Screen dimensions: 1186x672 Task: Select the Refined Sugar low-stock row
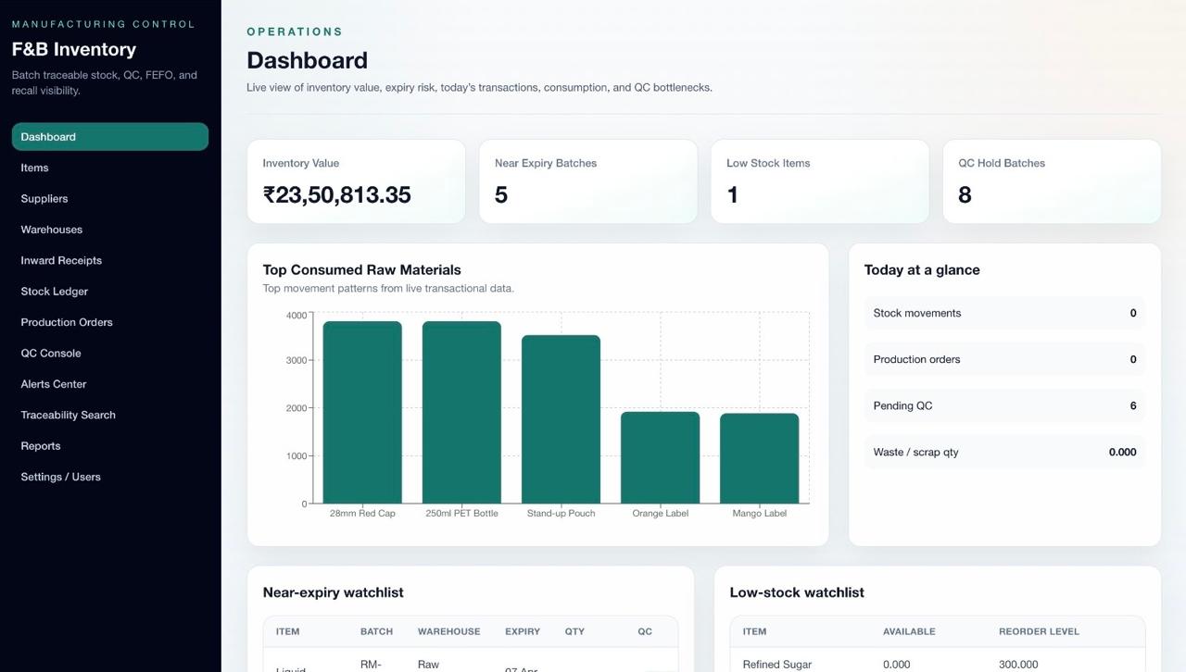(x=937, y=664)
